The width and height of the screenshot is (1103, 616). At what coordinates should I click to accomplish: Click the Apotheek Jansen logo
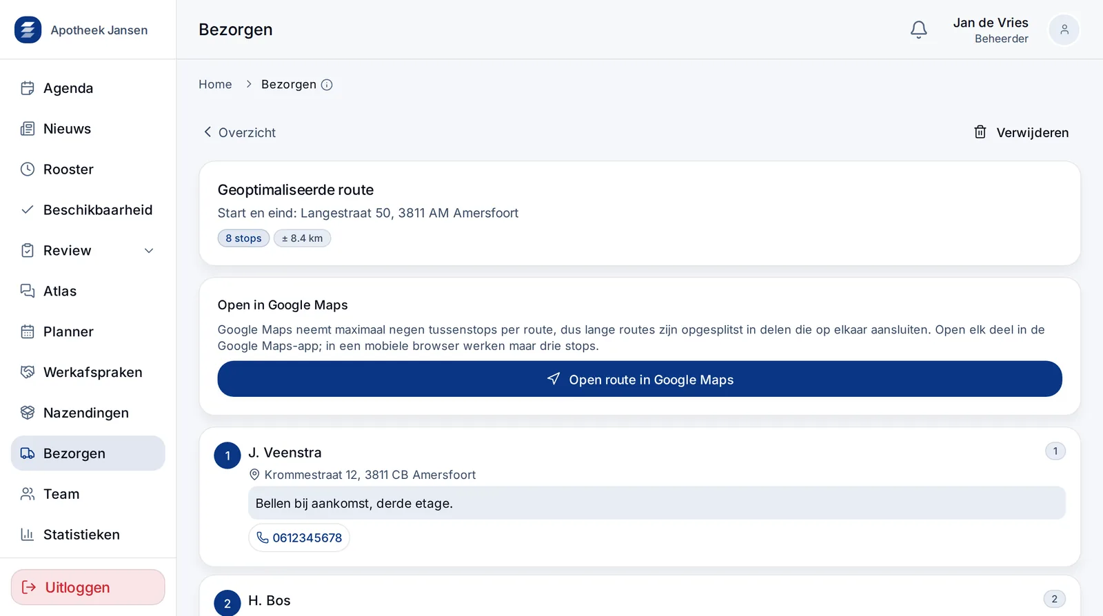point(28,30)
